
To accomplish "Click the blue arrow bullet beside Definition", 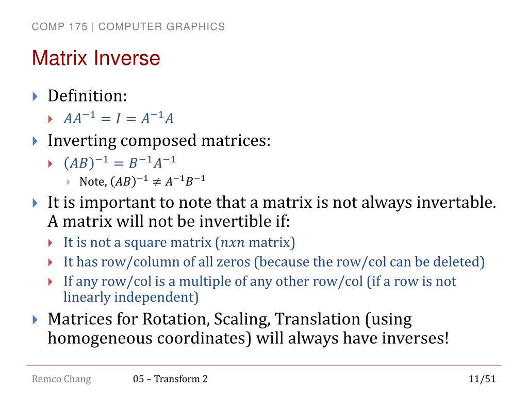I will click(35, 96).
